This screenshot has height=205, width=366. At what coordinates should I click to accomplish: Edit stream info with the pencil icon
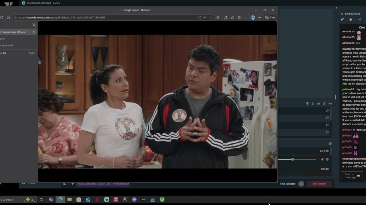[342, 19]
